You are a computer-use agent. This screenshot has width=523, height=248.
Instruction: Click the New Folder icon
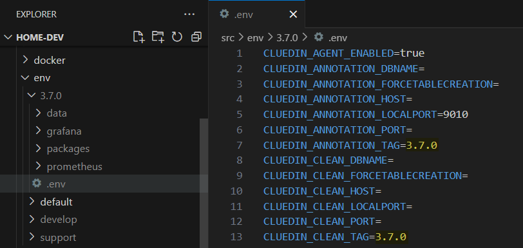pyautogui.click(x=158, y=37)
